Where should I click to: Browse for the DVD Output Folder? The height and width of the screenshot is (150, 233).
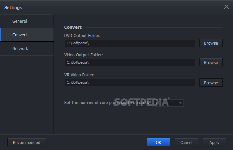pyautogui.click(x=211, y=43)
